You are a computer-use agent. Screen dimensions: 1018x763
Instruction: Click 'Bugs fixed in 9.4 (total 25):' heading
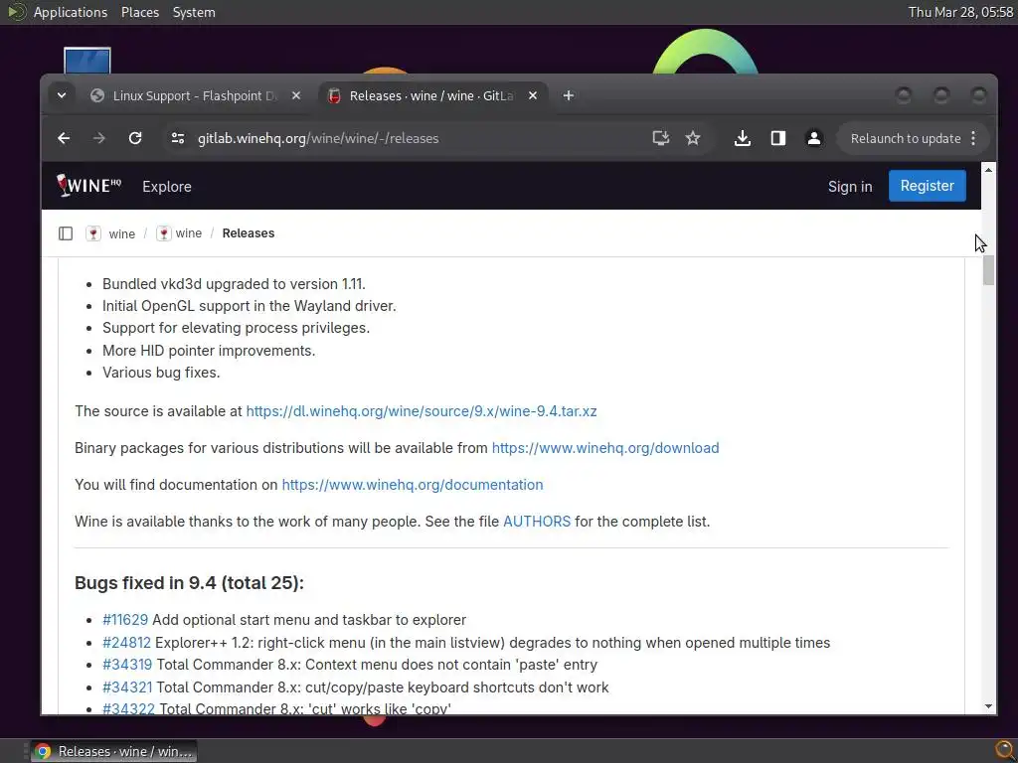point(189,582)
